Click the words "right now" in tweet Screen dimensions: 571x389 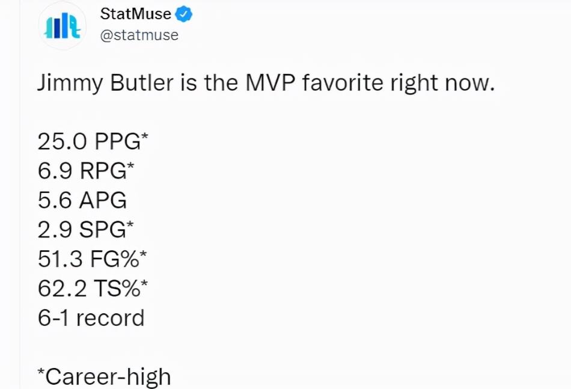[x=443, y=83]
